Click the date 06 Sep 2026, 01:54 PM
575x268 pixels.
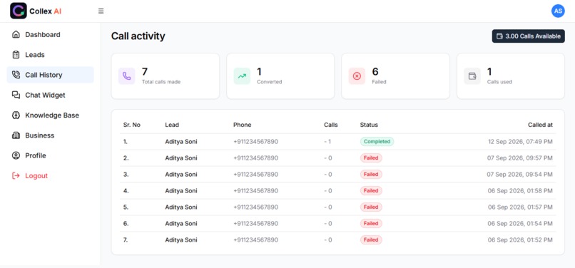[x=520, y=223]
